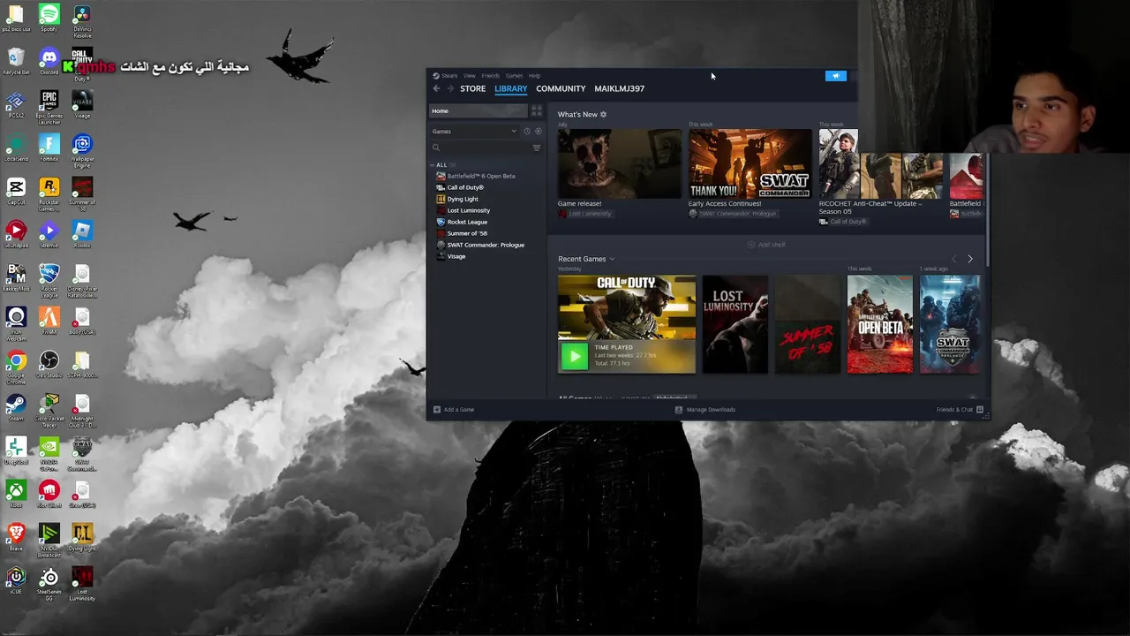Switch library to grid collections view

(x=536, y=111)
